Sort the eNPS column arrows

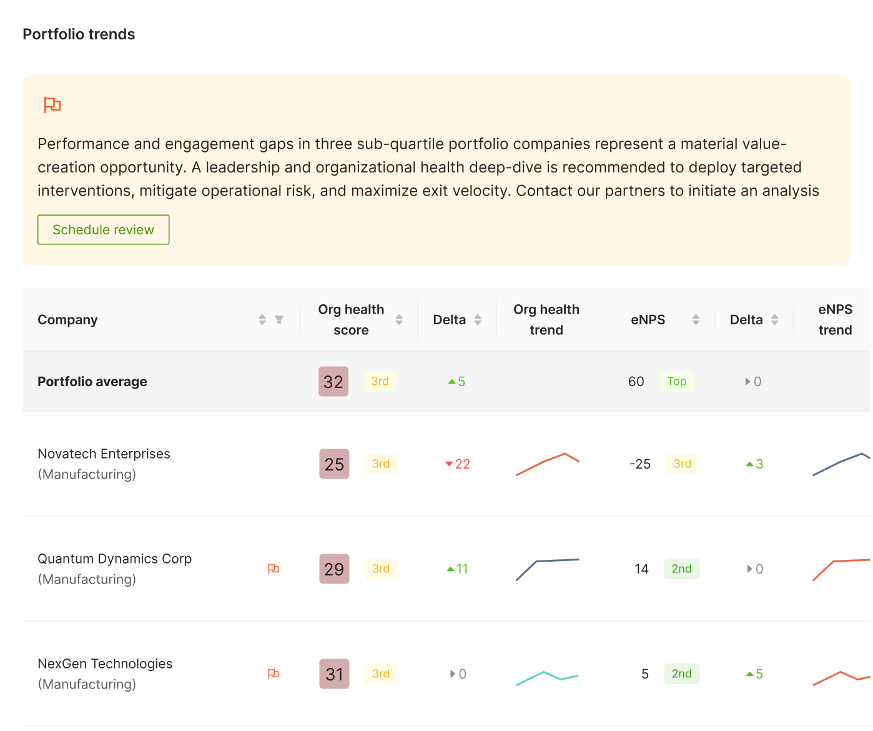[x=696, y=320]
